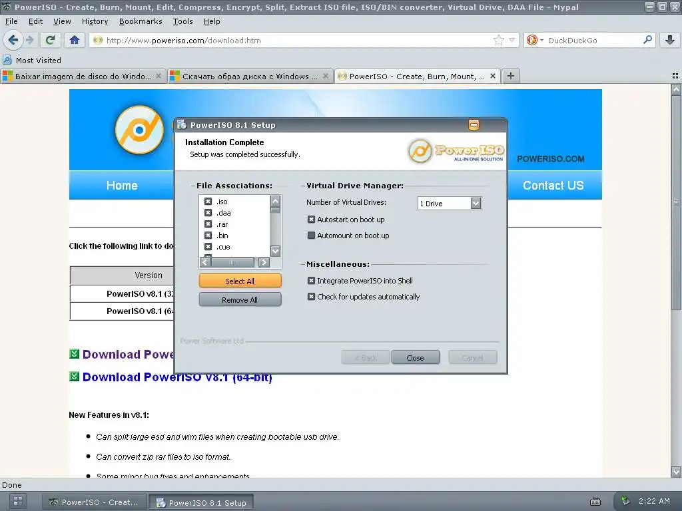Open the browser home page icon
Image resolution: width=682 pixels, height=511 pixels.
75,41
